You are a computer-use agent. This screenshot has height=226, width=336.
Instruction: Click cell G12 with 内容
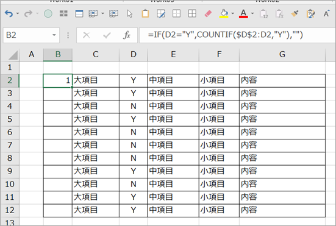click(x=282, y=210)
